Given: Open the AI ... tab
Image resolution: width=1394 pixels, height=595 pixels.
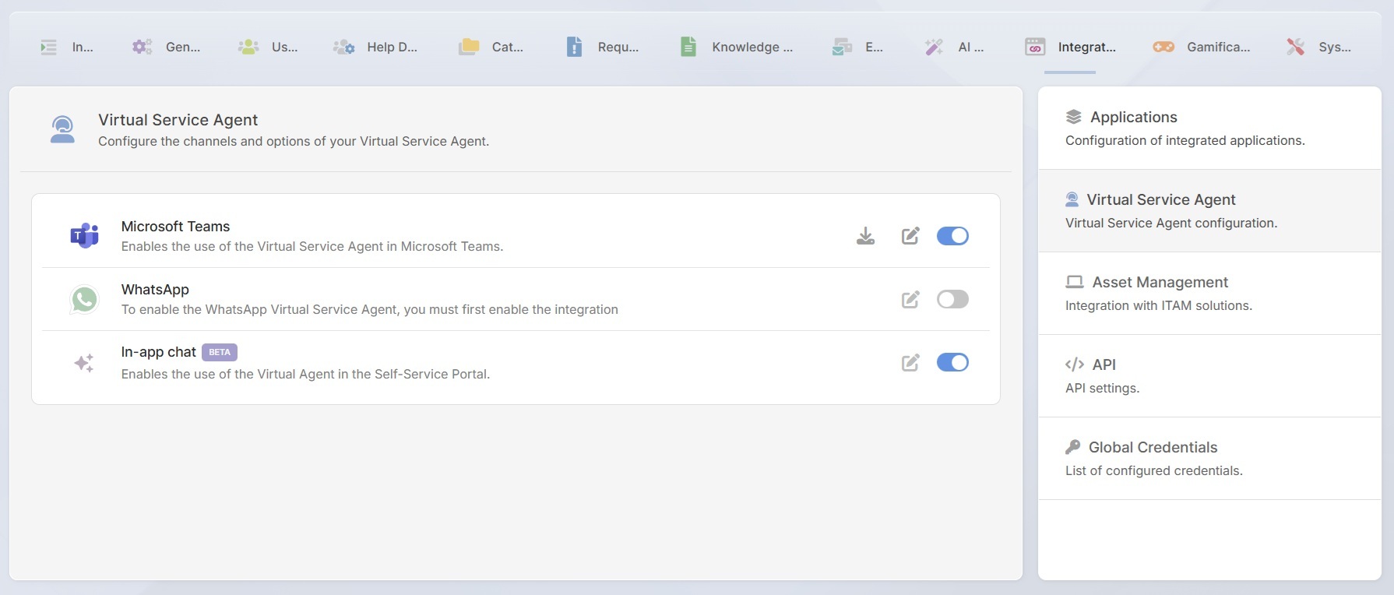Looking at the screenshot, I should point(954,47).
